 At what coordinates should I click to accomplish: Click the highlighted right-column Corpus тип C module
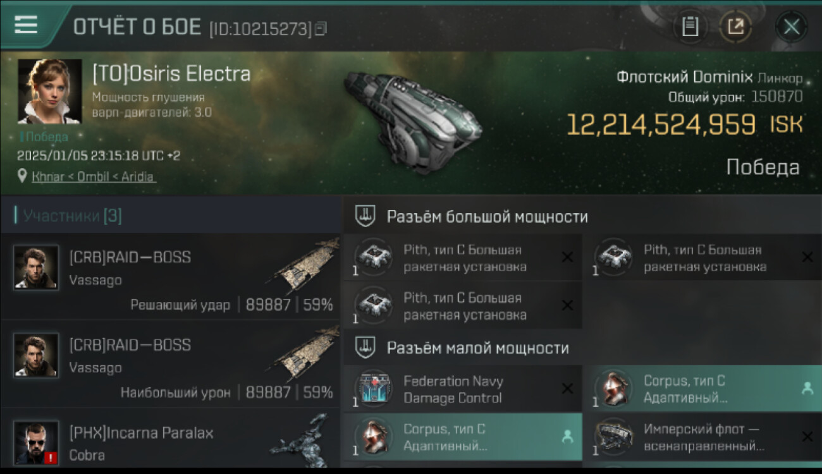[x=702, y=389]
